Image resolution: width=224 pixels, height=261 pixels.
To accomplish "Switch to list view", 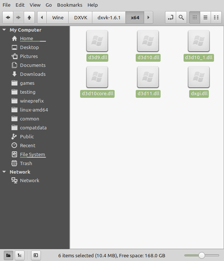I will click(205, 17).
